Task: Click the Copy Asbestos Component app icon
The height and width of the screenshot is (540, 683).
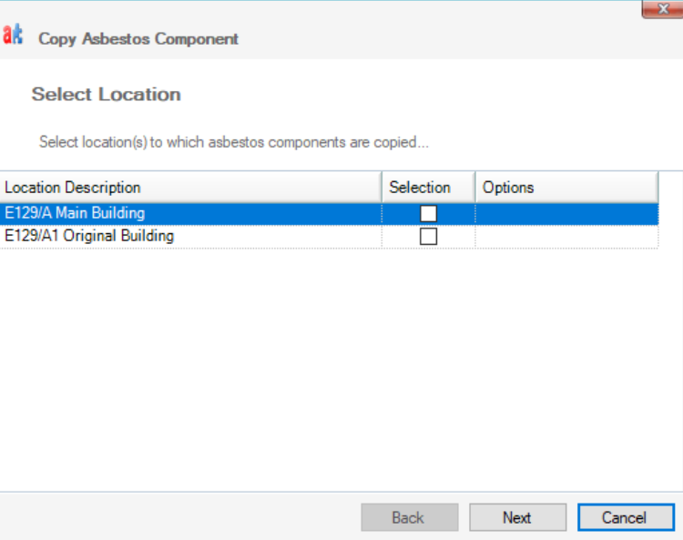Action: pyautogui.click(x=13, y=36)
